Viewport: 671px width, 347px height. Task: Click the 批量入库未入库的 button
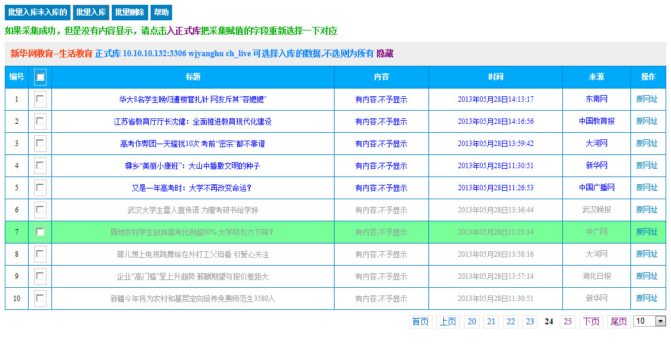click(x=37, y=13)
